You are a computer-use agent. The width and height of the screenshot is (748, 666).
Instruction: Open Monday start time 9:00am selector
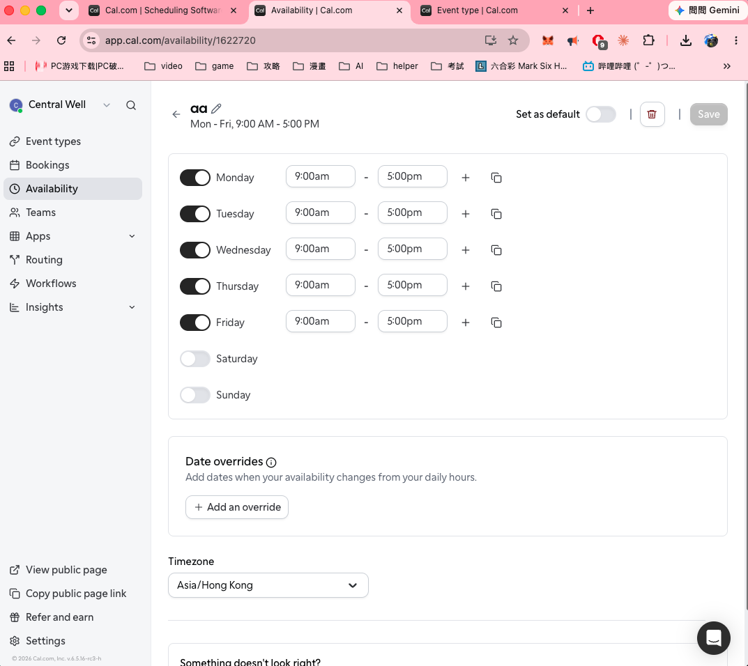[321, 176]
